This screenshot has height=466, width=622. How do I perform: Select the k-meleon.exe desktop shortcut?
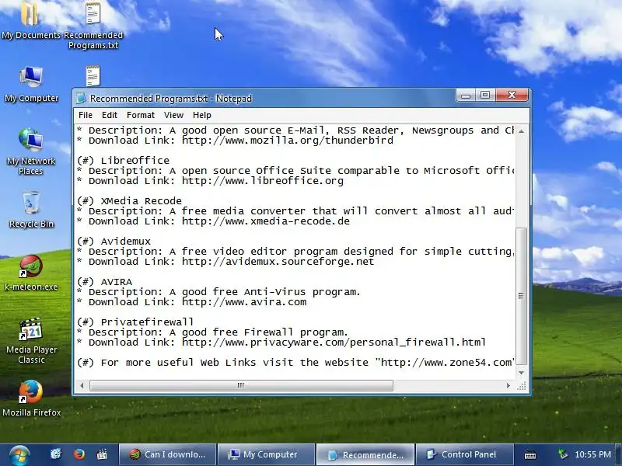[31, 273]
